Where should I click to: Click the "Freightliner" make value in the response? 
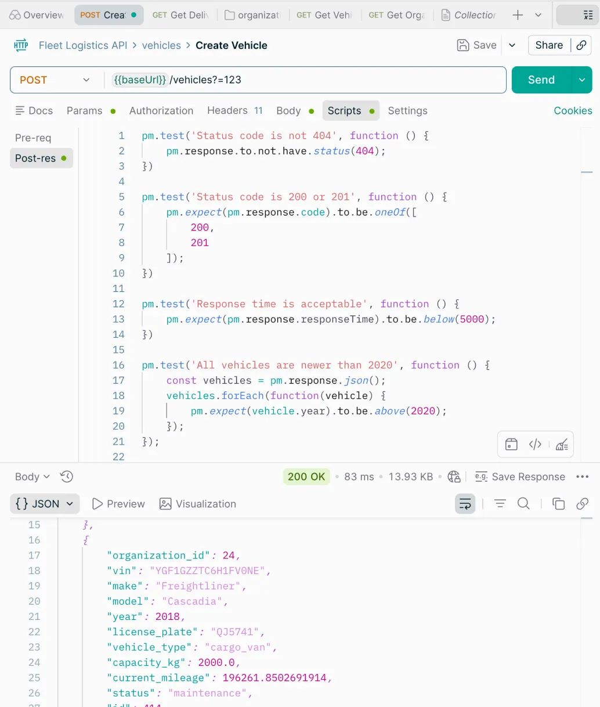[198, 586]
